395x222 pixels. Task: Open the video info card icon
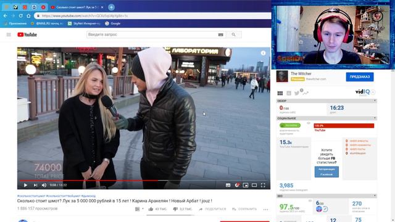263,53
